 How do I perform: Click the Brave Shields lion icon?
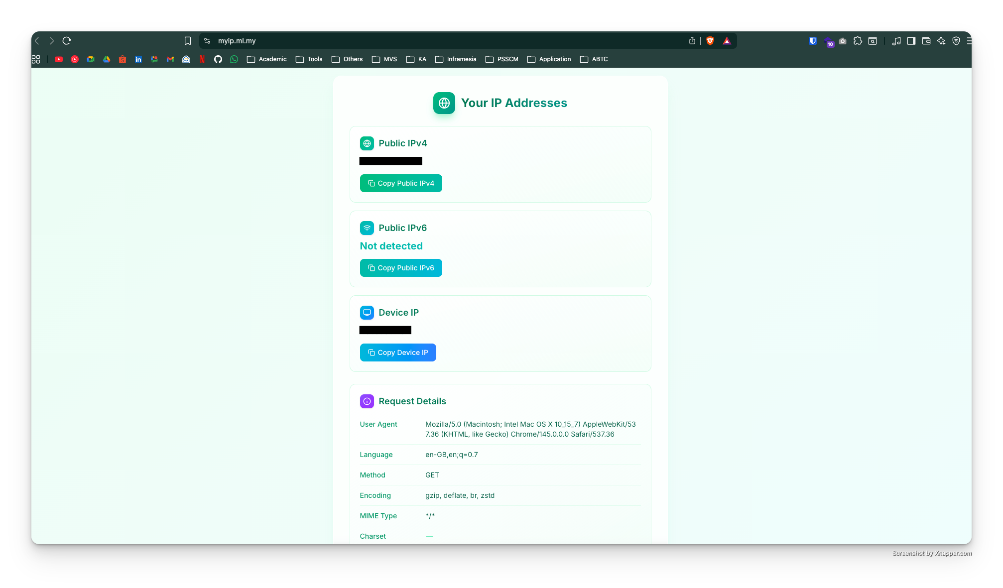point(710,41)
